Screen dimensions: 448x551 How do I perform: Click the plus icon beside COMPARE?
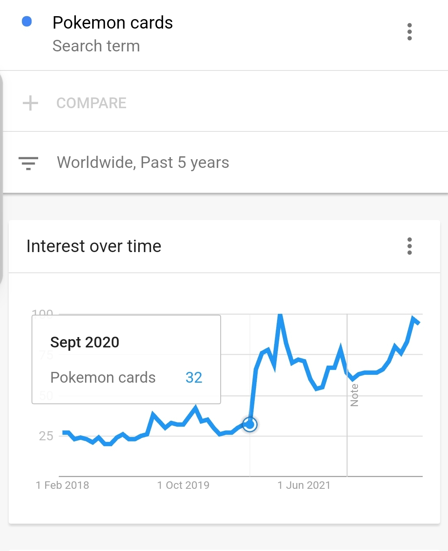coord(30,103)
